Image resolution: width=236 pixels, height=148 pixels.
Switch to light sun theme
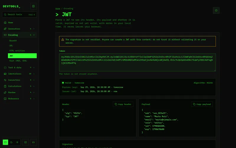pyautogui.click(x=17, y=142)
